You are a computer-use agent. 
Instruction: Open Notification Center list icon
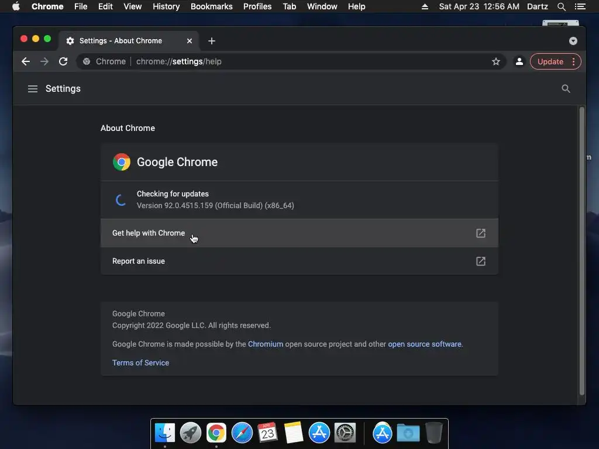(580, 6)
